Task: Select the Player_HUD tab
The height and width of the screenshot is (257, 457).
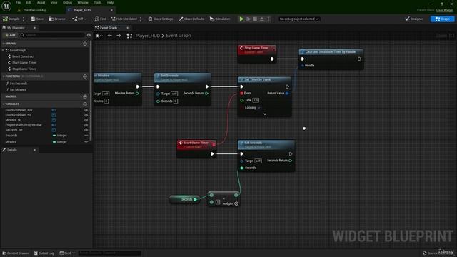Action: (82, 10)
